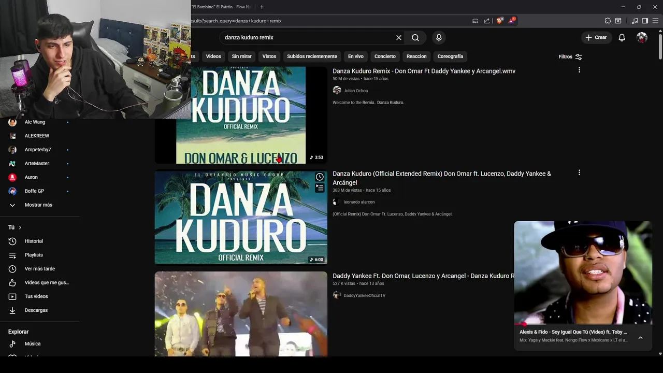This screenshot has width=663, height=373.
Task: Click Watch later clock icon on thumbnail
Action: click(x=320, y=177)
